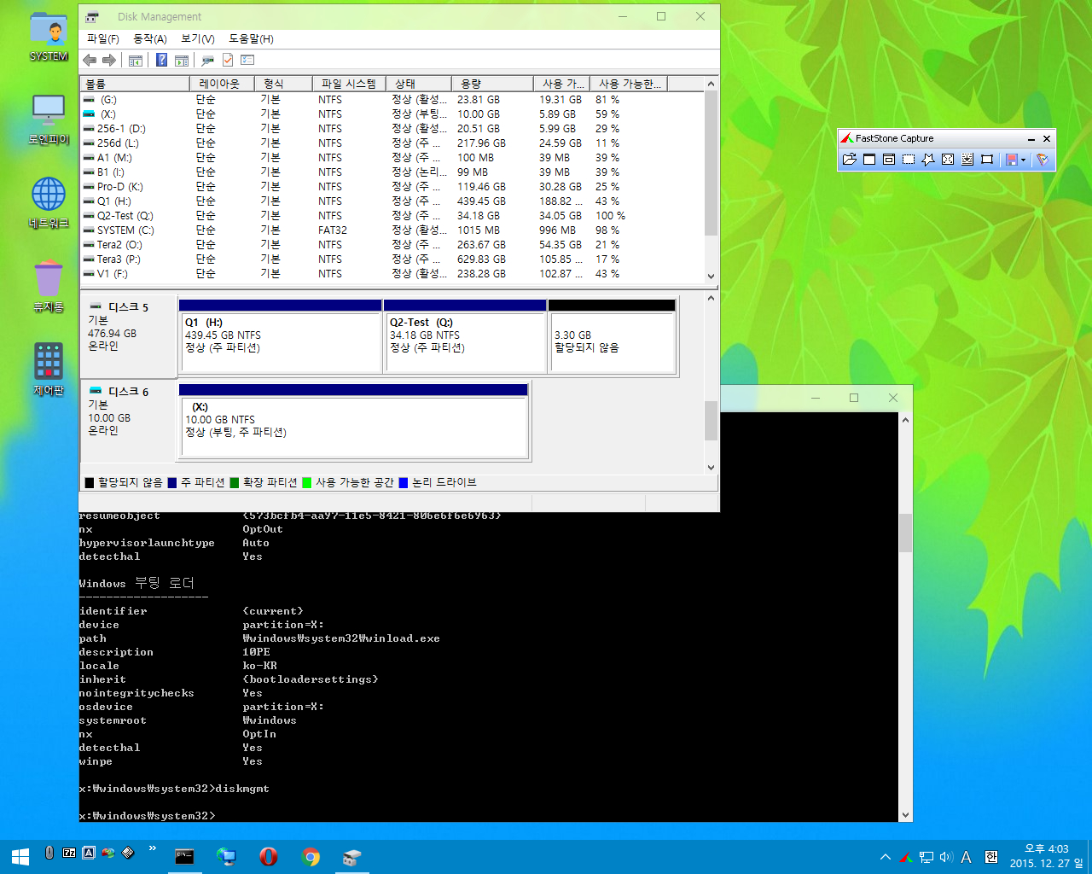The height and width of the screenshot is (874, 1092).
Task: Show/hide console tree icon in Disk Management toolbar
Action: coord(135,61)
